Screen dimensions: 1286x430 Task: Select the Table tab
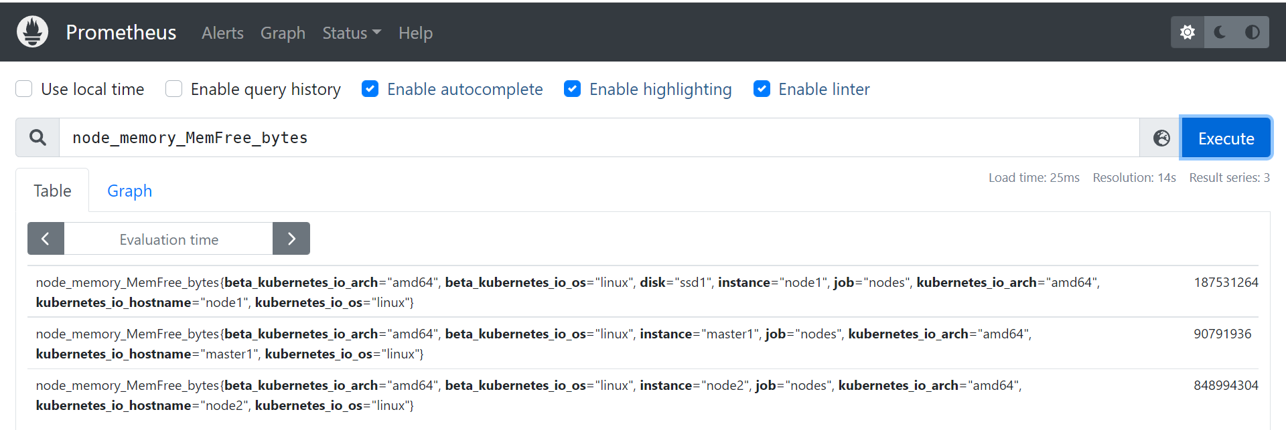52,191
